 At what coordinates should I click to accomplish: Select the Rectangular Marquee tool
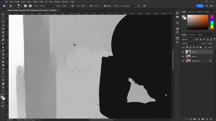pos(3,18)
